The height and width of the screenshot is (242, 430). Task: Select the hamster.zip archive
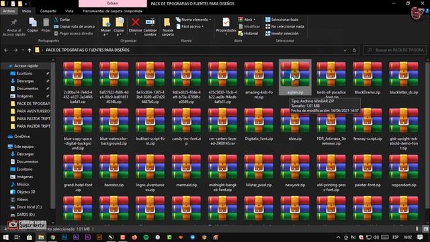[x=114, y=171]
